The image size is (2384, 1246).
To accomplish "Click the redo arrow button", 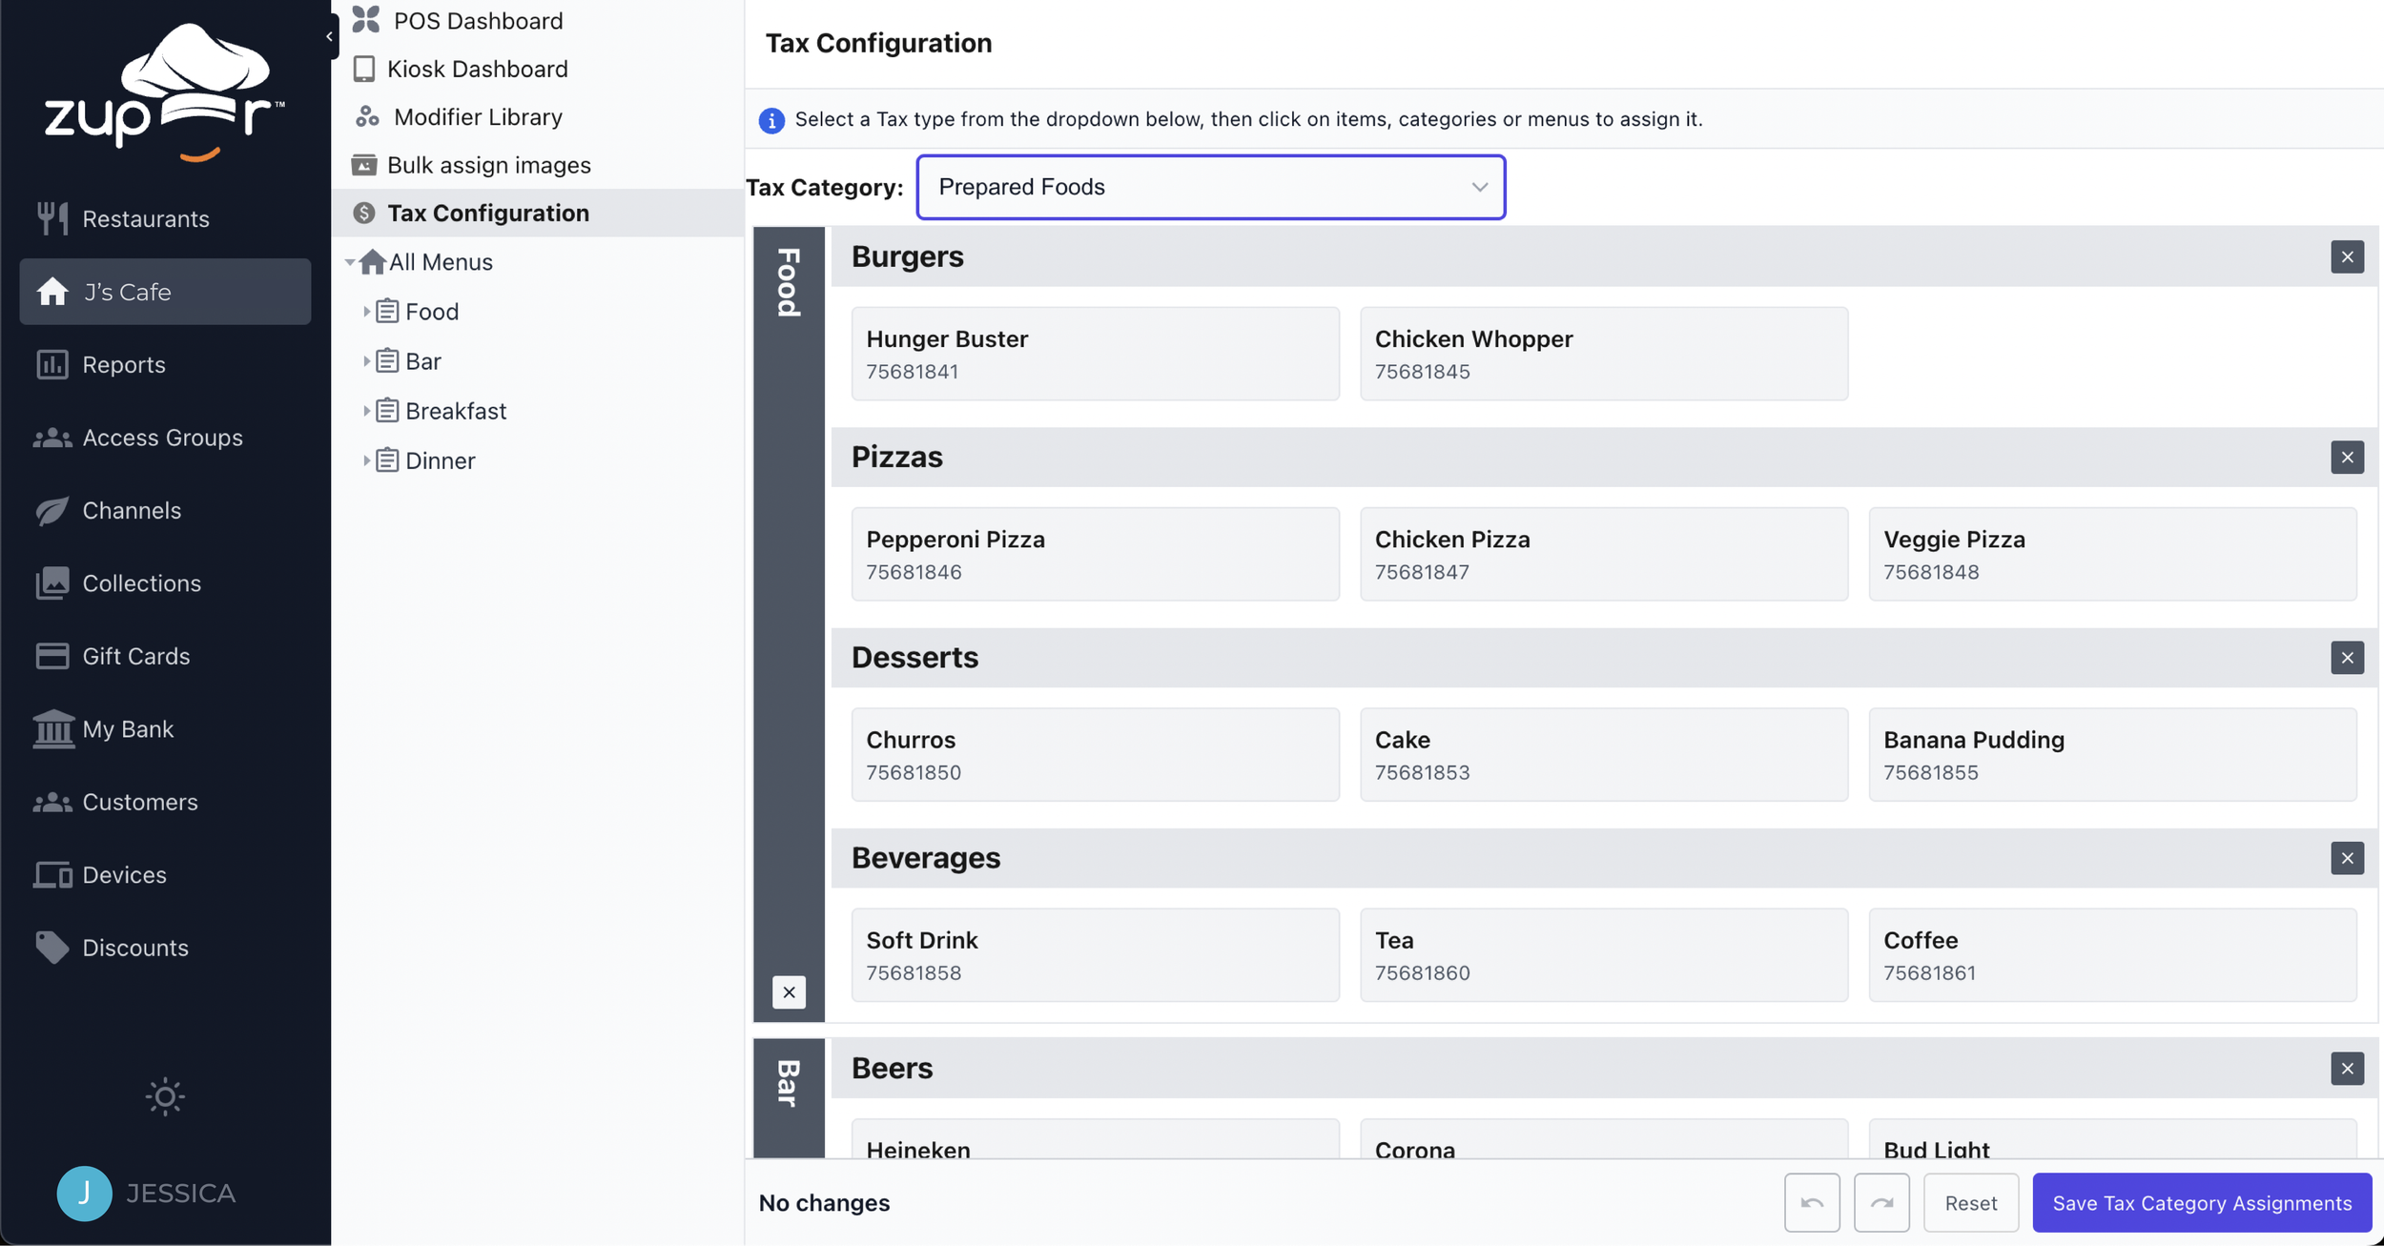I will point(1880,1203).
